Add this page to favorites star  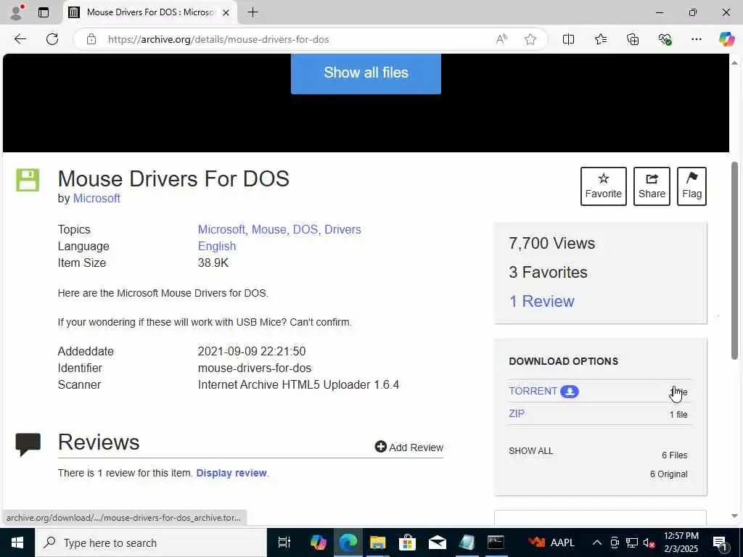click(530, 39)
